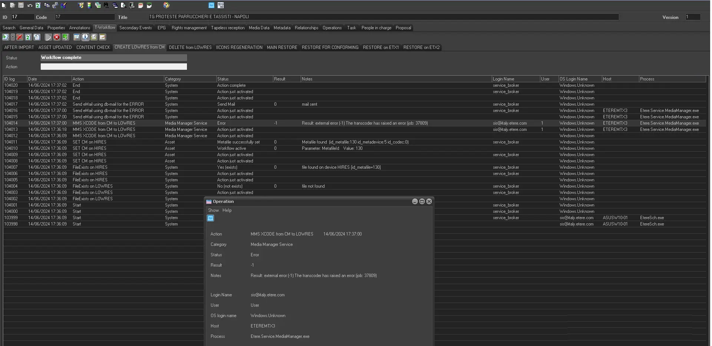Click the notepad with pencil workflow icon
Viewport: 712px width, 346px height.
(x=103, y=37)
